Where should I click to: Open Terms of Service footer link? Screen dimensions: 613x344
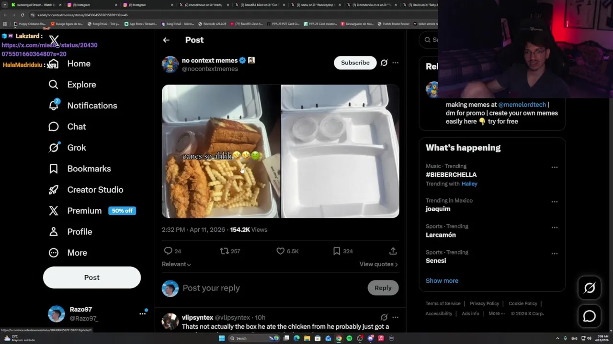coord(443,303)
